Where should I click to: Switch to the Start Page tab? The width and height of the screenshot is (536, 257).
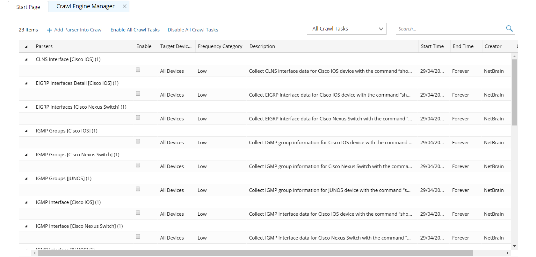tap(28, 7)
